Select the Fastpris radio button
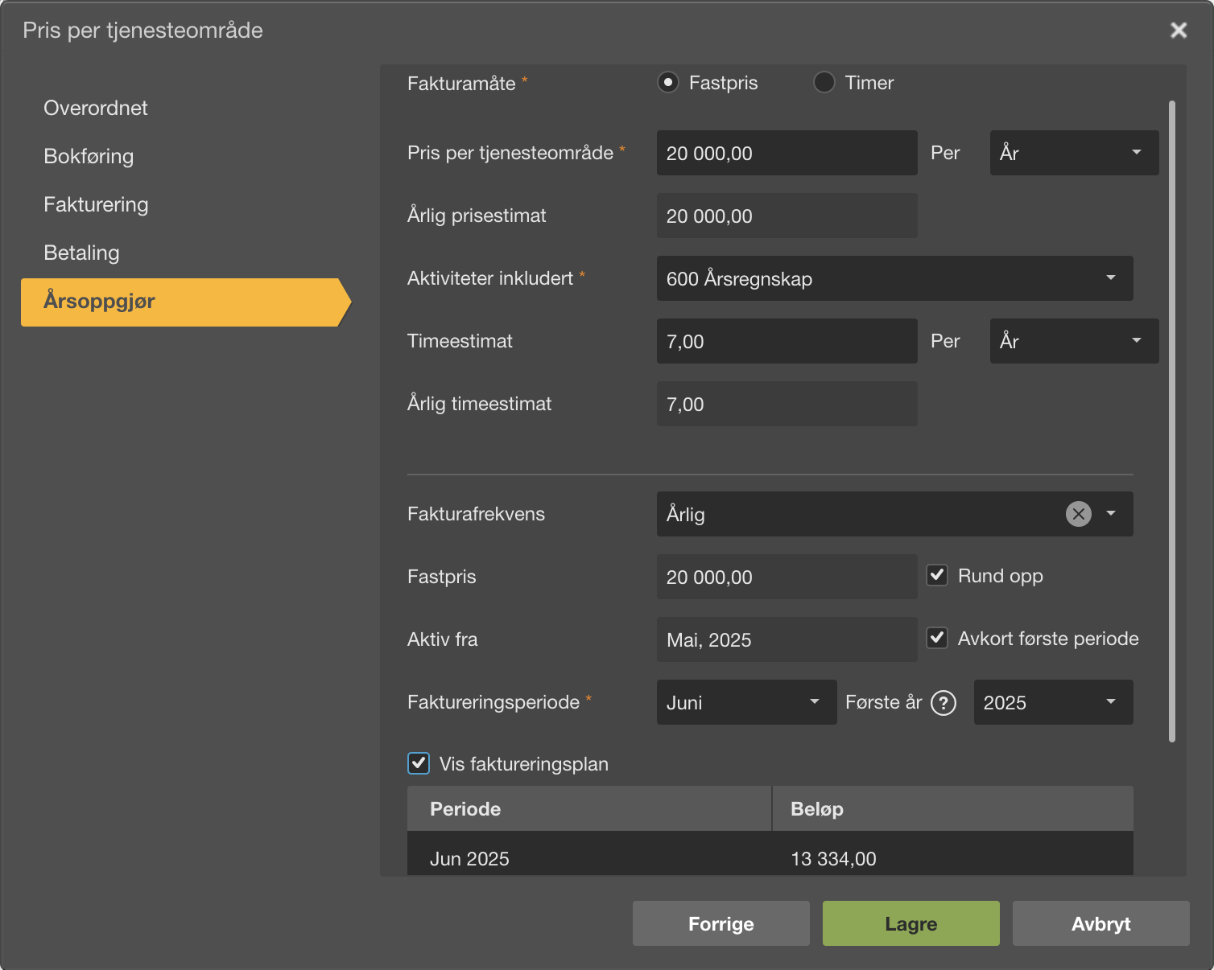 pos(668,83)
